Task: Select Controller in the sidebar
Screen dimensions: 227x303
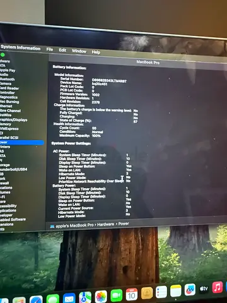Action: (8, 93)
